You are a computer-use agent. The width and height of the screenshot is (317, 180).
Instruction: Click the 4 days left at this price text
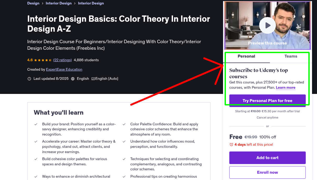click(254, 145)
